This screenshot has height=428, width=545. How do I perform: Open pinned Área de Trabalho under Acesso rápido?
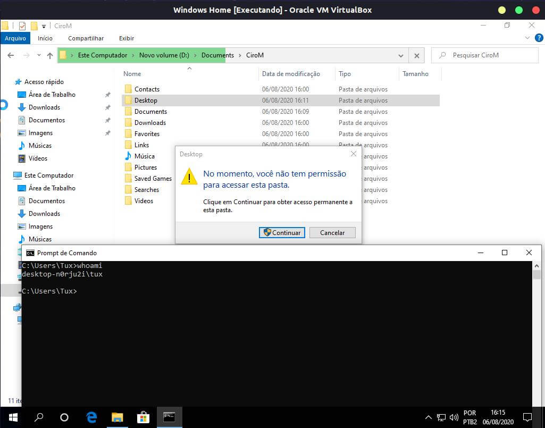pyautogui.click(x=52, y=95)
